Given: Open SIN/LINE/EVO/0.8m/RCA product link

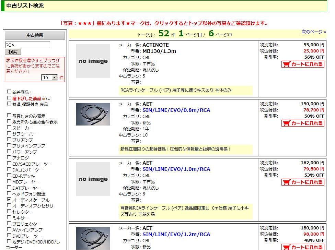Looking at the screenshot, I should (x=176, y=110).
